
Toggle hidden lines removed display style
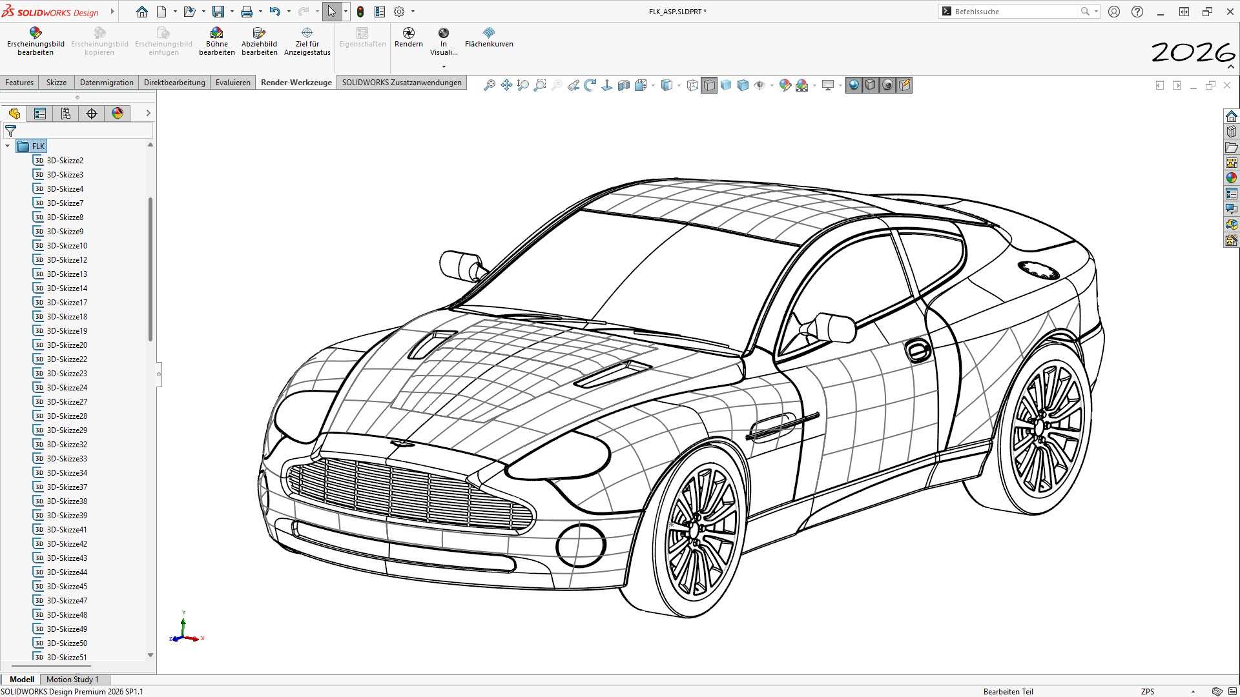pos(709,85)
